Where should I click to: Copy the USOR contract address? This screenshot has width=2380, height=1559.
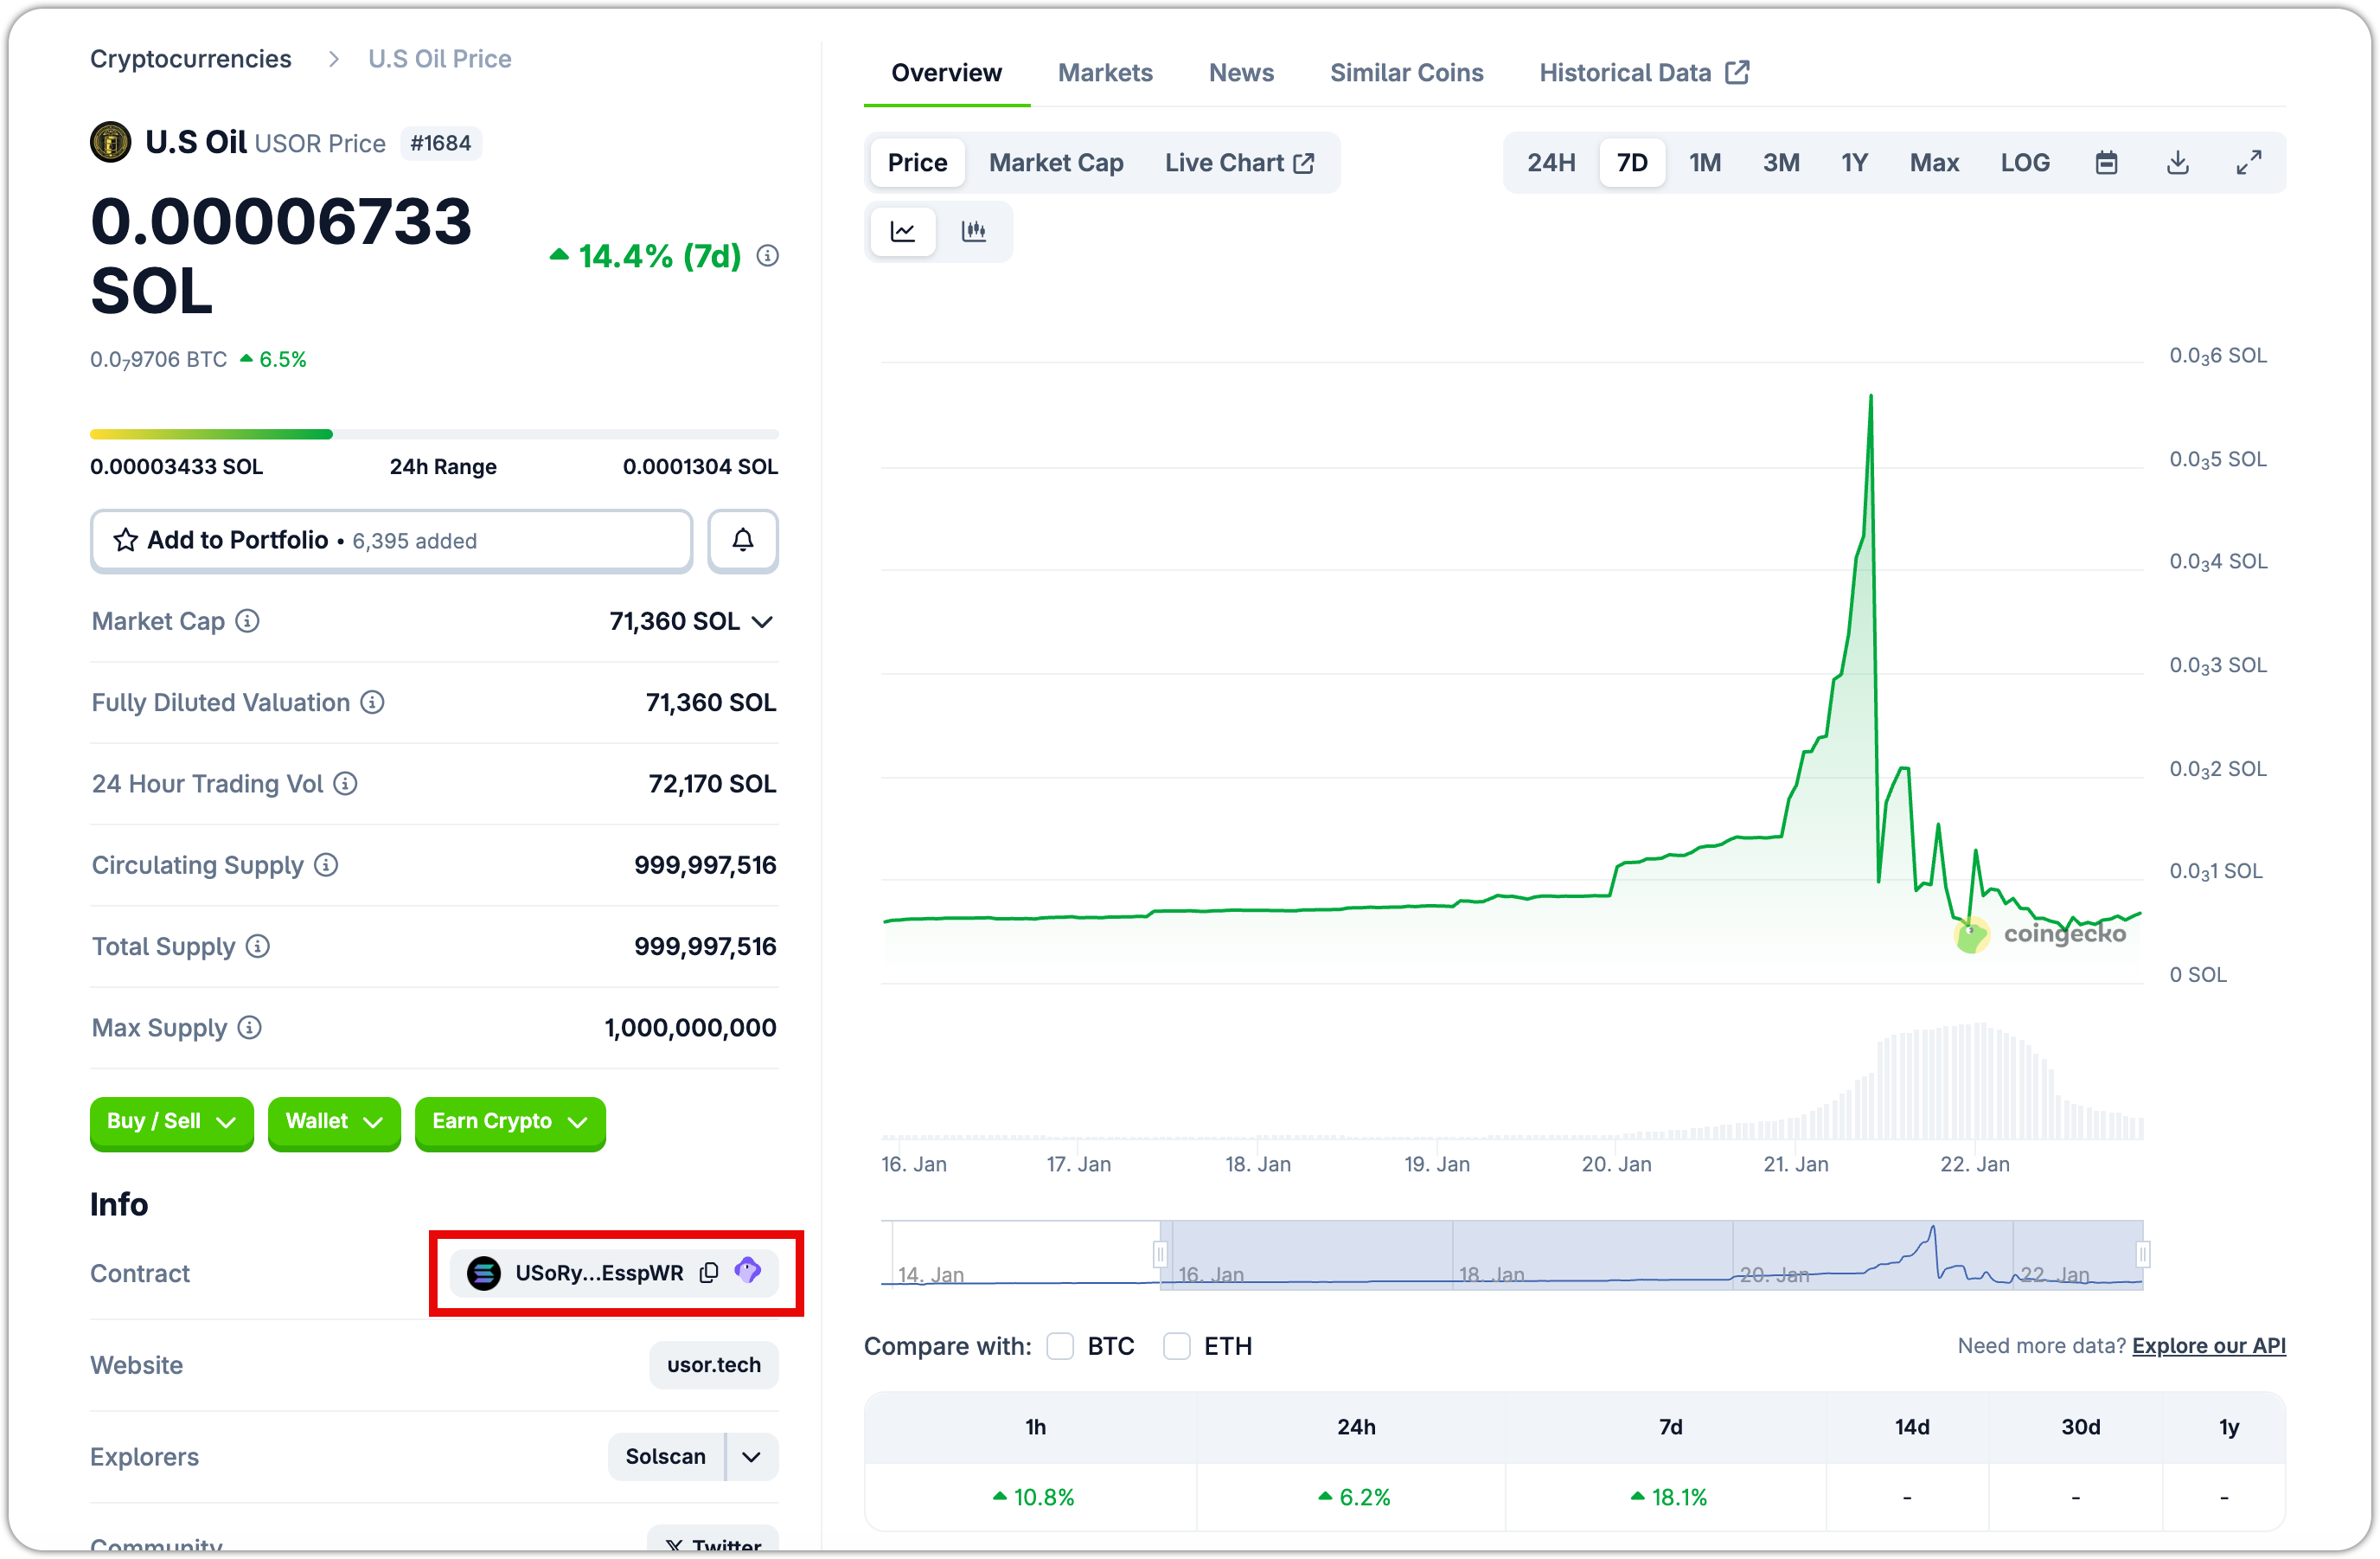pos(709,1272)
